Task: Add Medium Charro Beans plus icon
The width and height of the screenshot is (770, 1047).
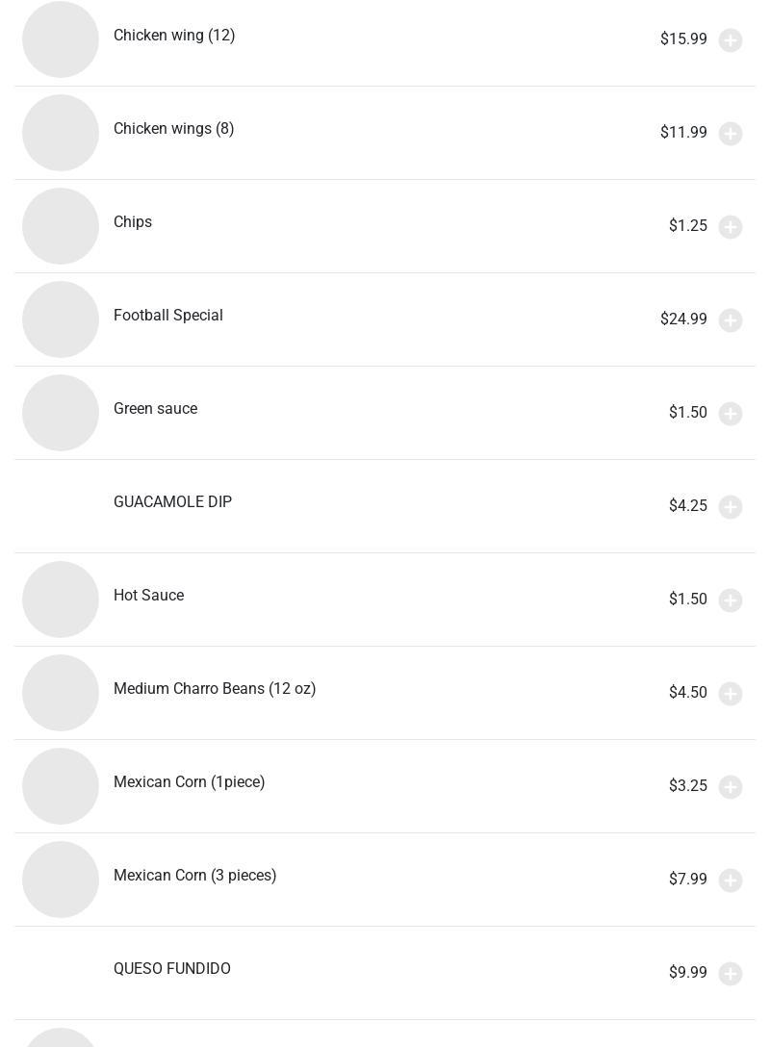Action: (730, 694)
